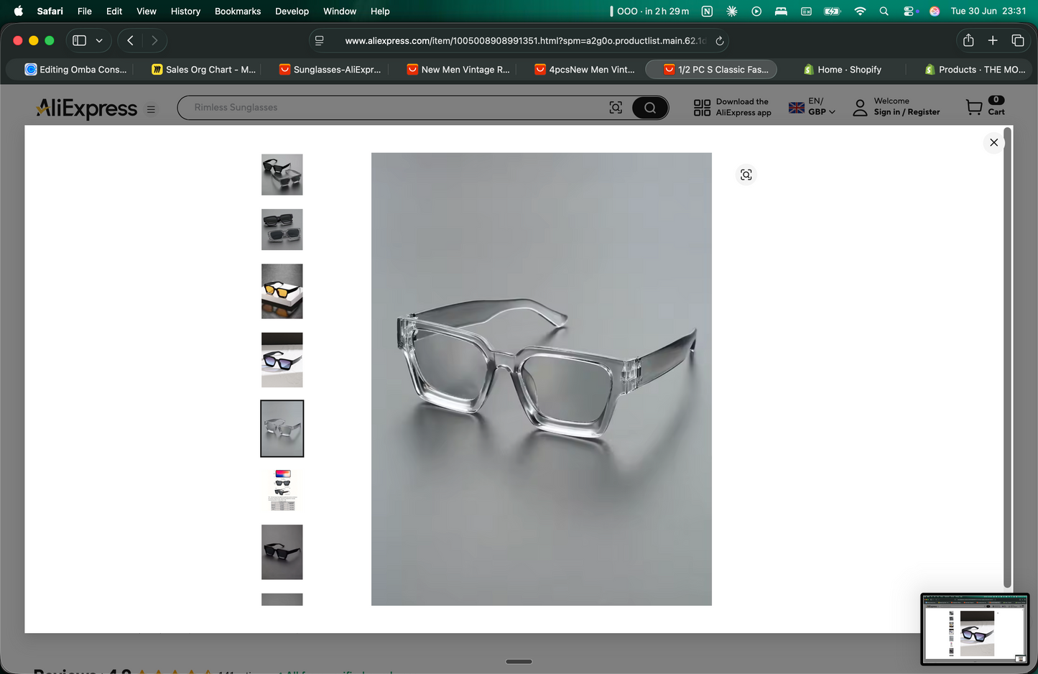
Task: Click the Rimless Sunglasses search field
Action: coord(391,108)
